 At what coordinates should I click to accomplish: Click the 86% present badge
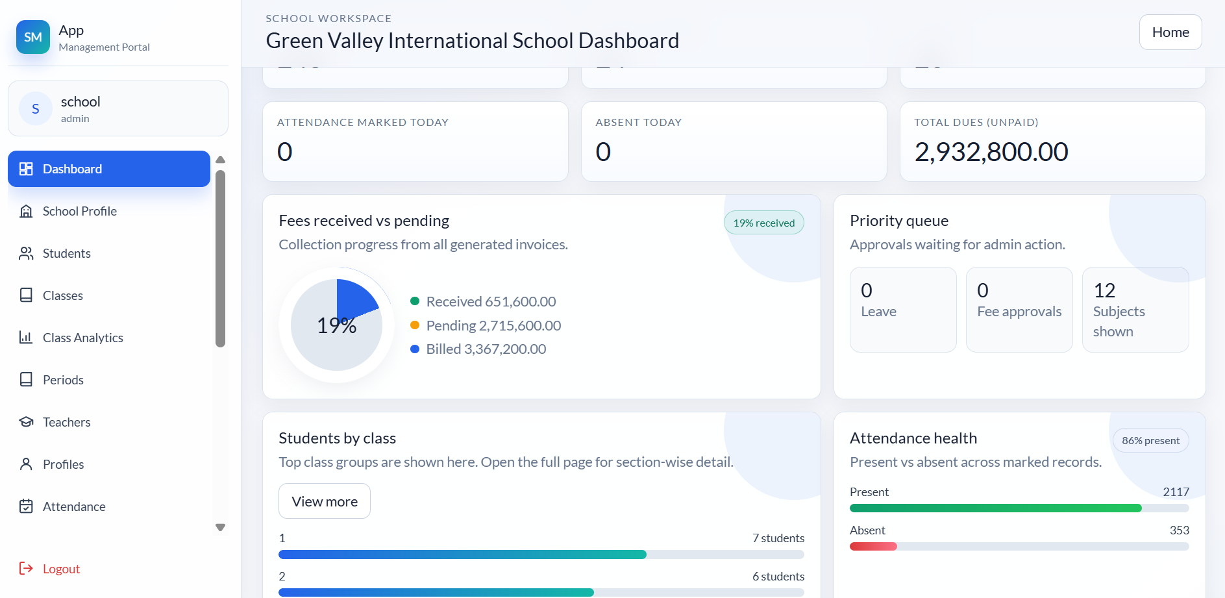(1151, 440)
